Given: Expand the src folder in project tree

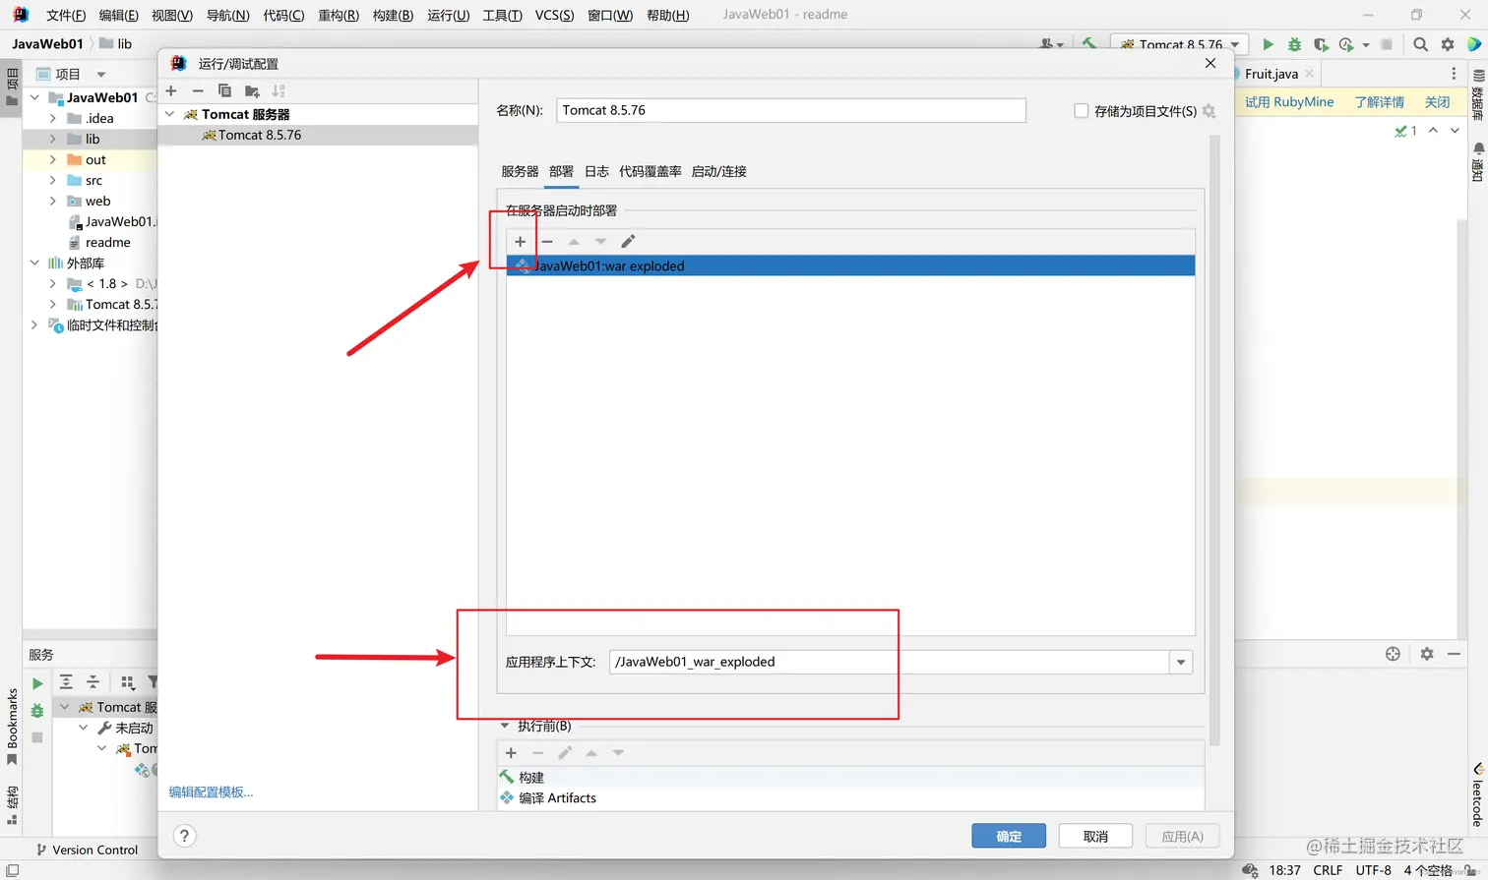Looking at the screenshot, I should tap(53, 180).
